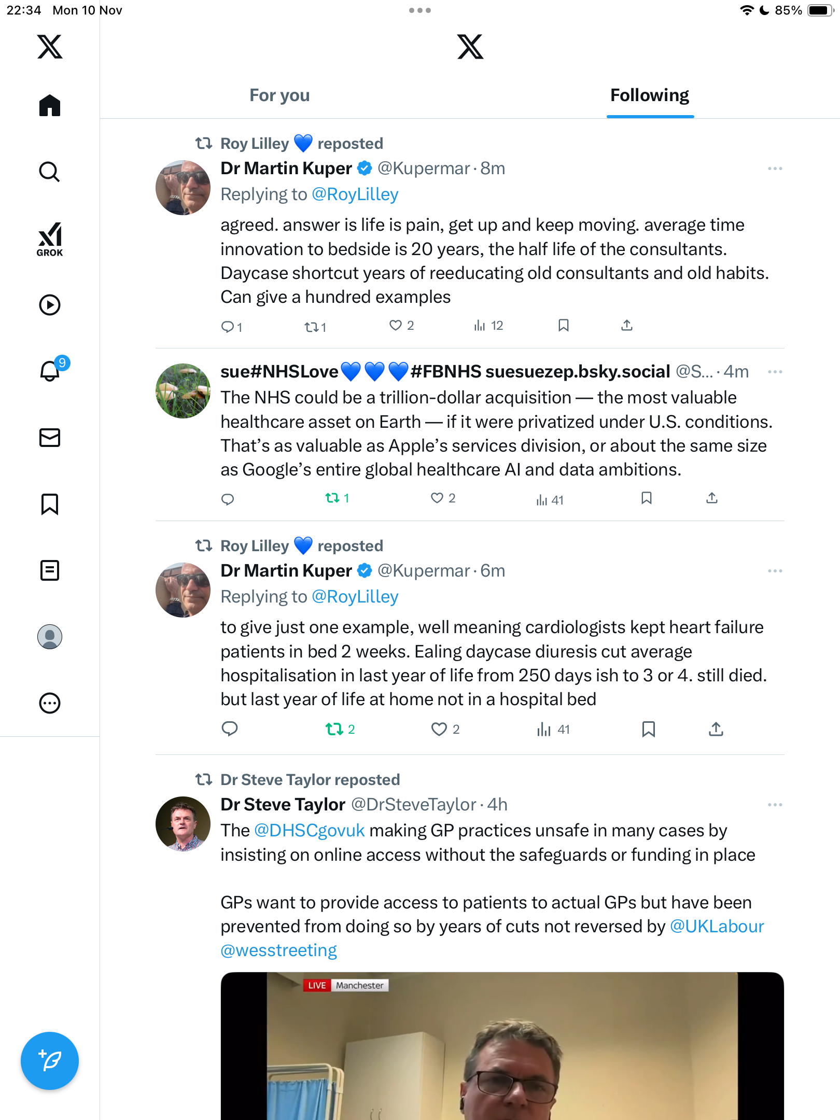Open the Search page
Image resolution: width=840 pixels, height=1120 pixels.
coord(50,172)
